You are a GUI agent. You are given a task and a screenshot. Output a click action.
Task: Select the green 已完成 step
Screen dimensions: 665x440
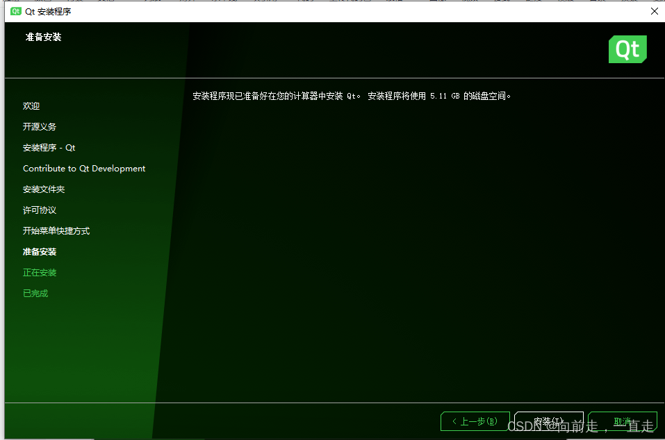pyautogui.click(x=35, y=293)
